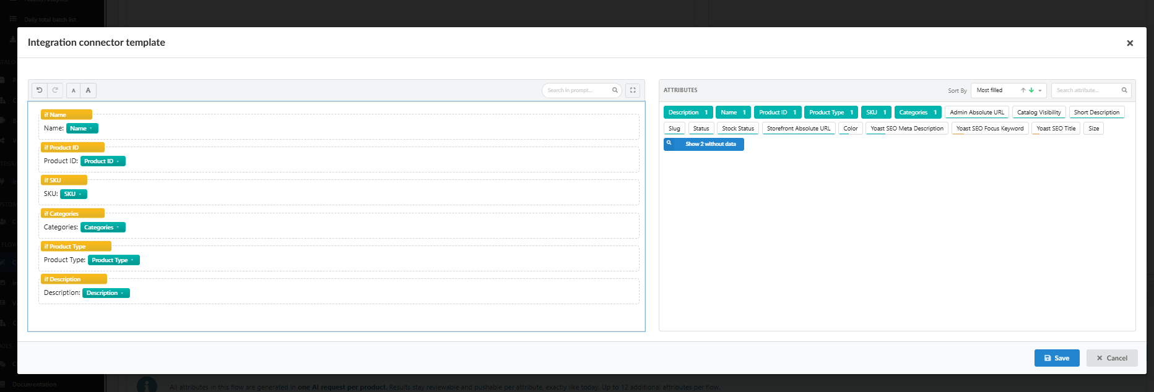Add the Color attribute
The width and height of the screenshot is (1154, 392).
(x=851, y=129)
